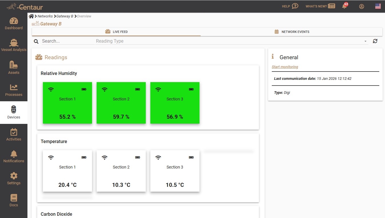Switch to the Network Events tab
Screen dimensions: 385x218
[292, 32]
